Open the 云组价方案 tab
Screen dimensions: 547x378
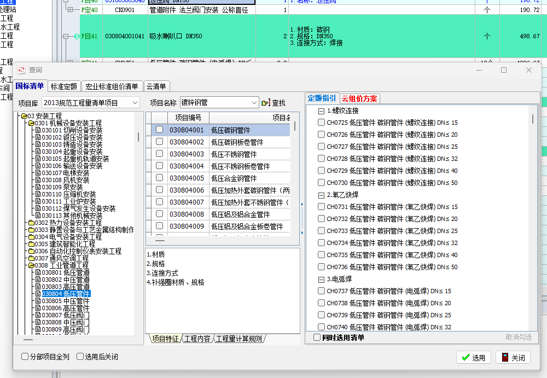pyautogui.click(x=359, y=99)
